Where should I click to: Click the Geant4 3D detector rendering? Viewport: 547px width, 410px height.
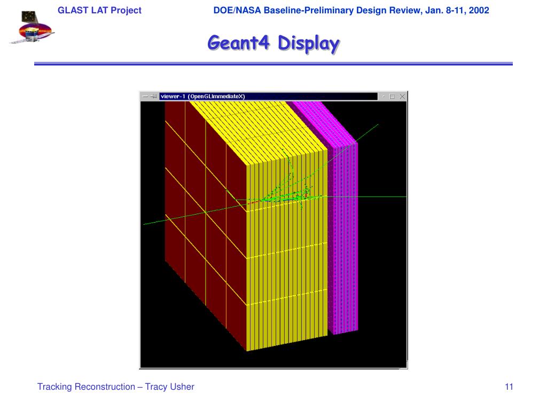point(273,234)
